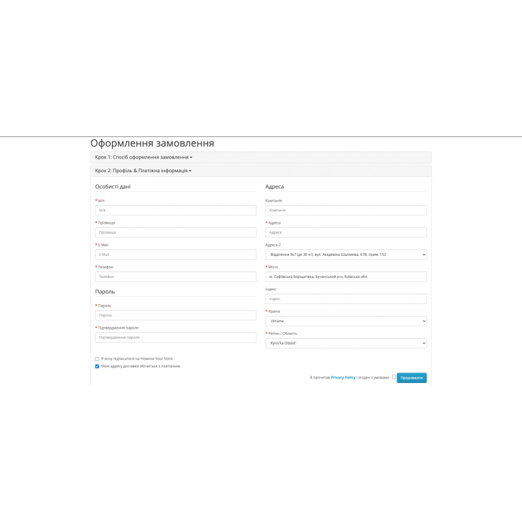
Task: Select the E-Mail input field
Action: pos(175,254)
